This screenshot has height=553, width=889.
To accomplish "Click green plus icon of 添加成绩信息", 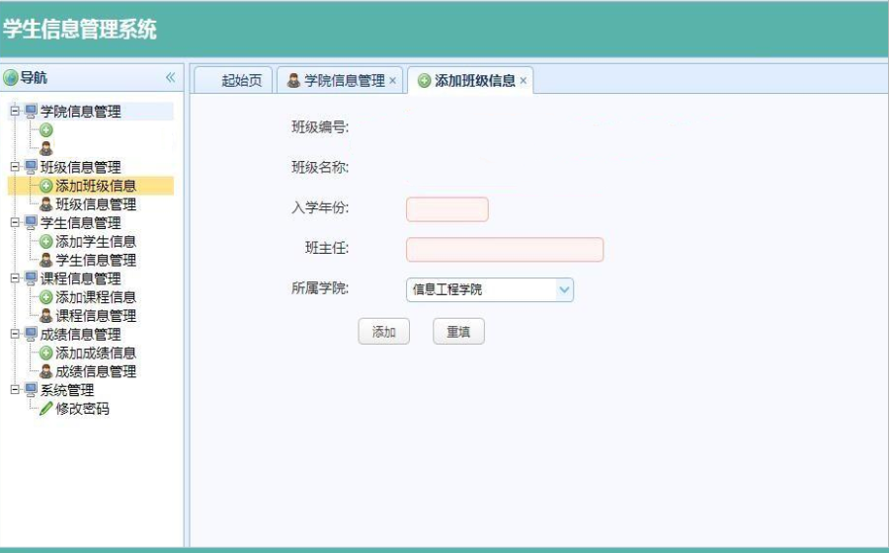I will 45,353.
